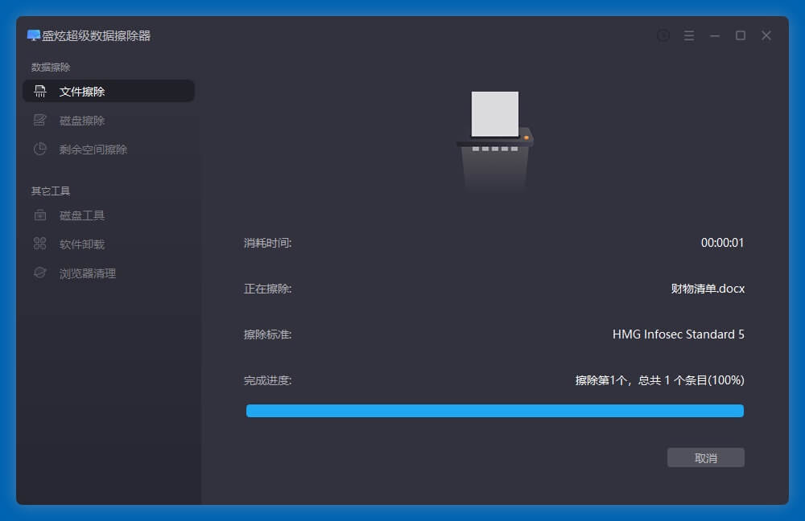The width and height of the screenshot is (805, 521).
Task: Switch to 磁盘擦除 section
Action: [x=82, y=121]
